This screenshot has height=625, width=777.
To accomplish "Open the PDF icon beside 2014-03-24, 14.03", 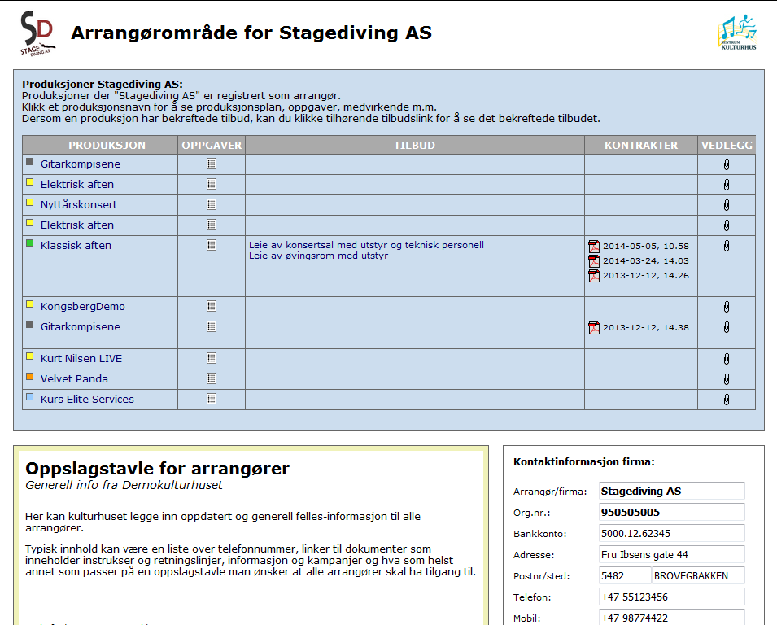I will click(x=594, y=261).
